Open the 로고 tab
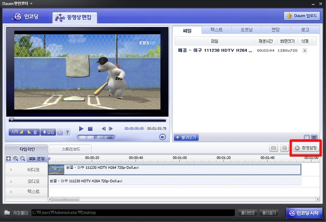Screen dimensions: 326x222 coord(305,29)
